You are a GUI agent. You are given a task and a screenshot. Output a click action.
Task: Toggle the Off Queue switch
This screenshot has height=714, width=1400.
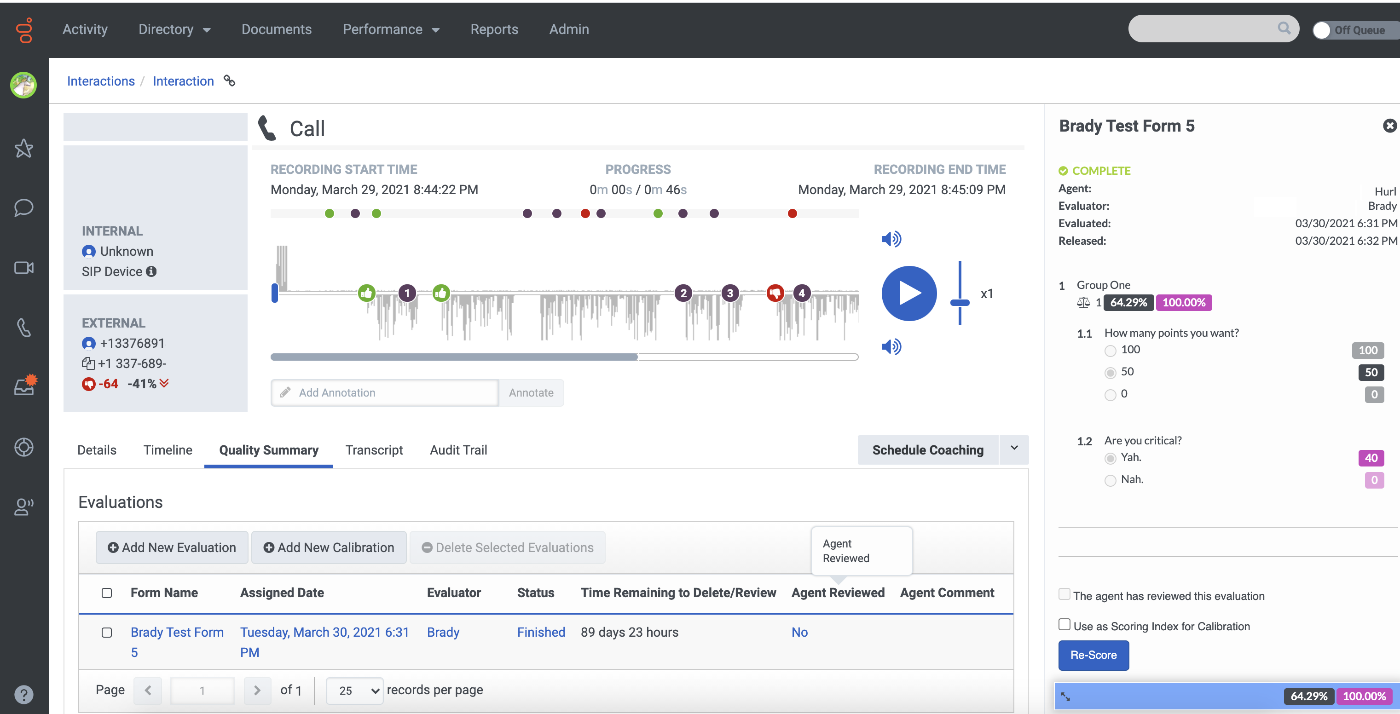pos(1322,30)
